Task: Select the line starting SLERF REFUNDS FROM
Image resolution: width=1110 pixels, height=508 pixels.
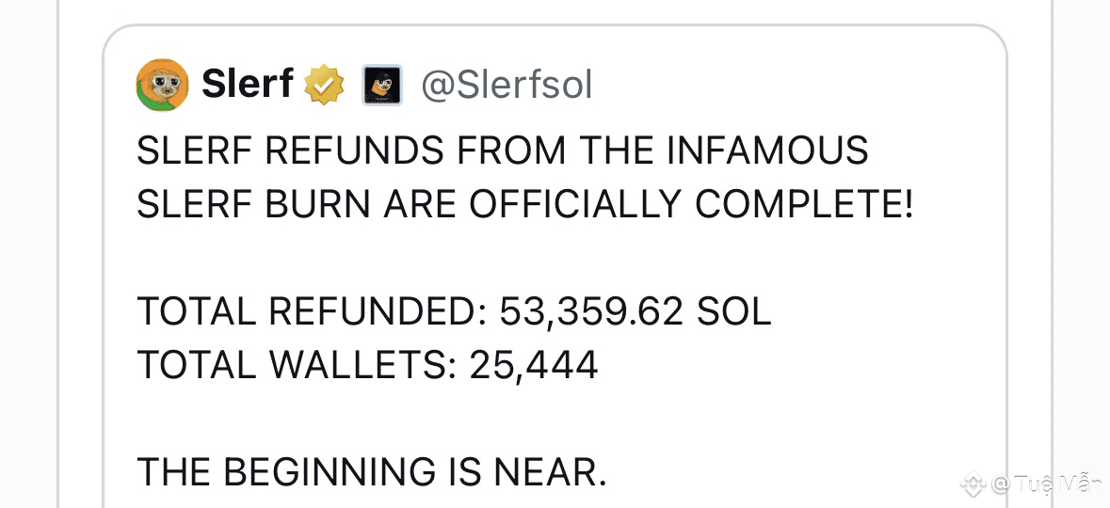Action: [x=503, y=152]
